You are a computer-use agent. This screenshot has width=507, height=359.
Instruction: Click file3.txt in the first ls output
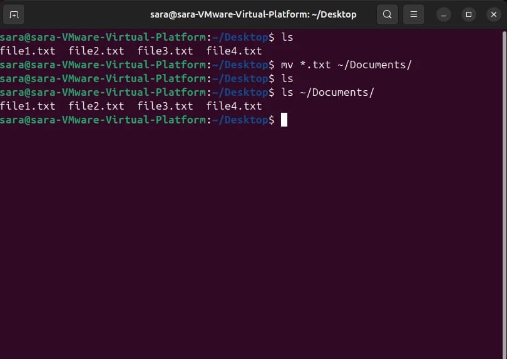pos(165,51)
